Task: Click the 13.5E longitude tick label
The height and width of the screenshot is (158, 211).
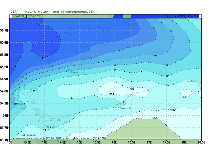Action: coord(27,142)
